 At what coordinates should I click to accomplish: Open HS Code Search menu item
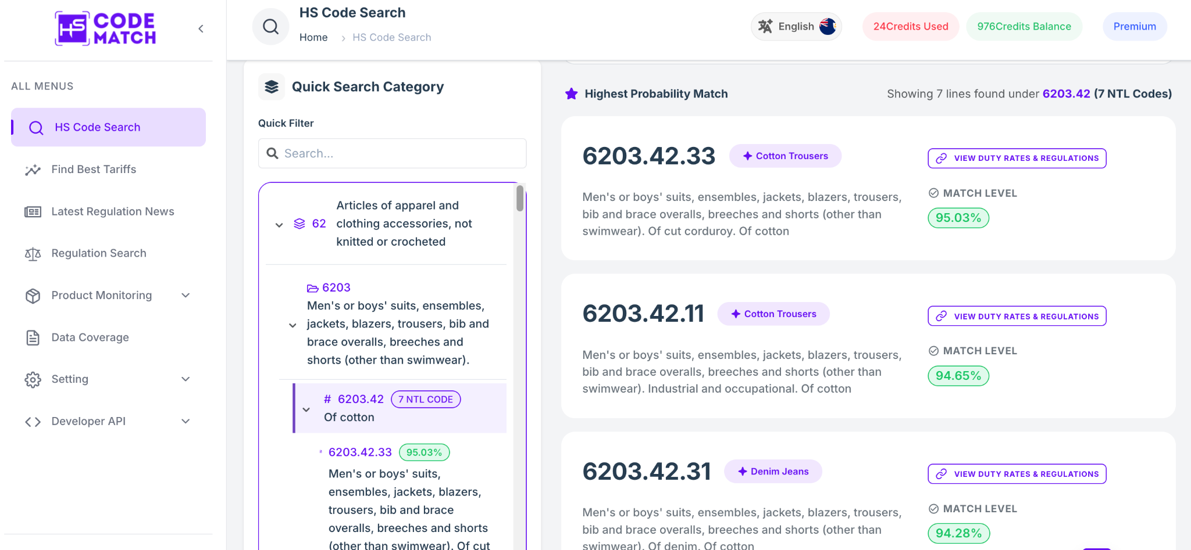click(108, 127)
